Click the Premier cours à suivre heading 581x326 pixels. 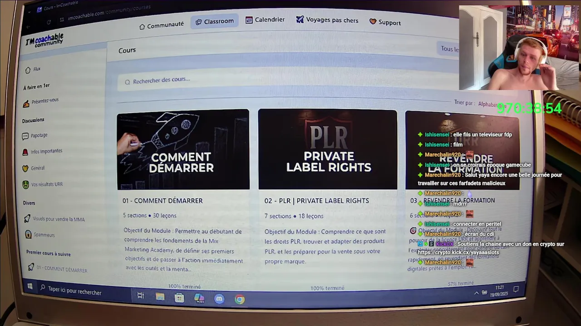click(48, 253)
